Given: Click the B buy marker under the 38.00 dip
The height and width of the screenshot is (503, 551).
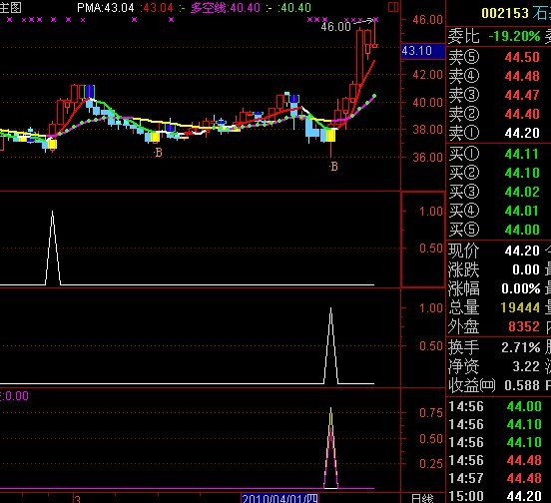Looking at the screenshot, I should pos(158,153).
